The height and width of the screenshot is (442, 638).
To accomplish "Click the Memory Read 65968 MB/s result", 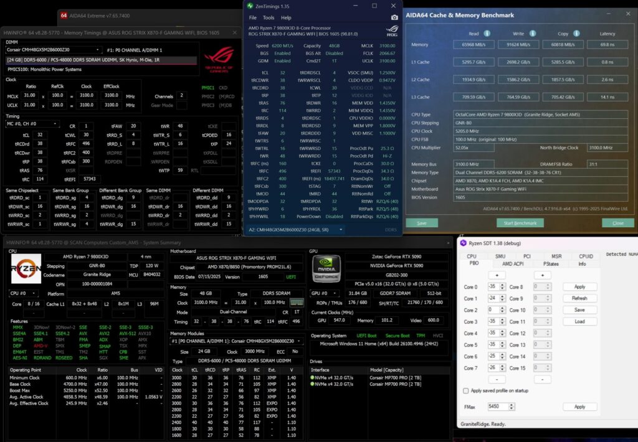I will [474, 44].
